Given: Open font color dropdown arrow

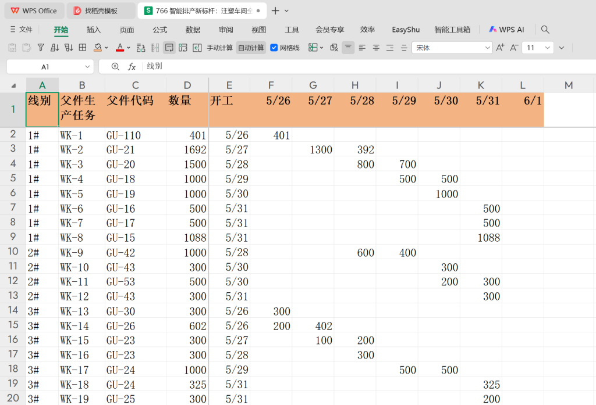Looking at the screenshot, I should tap(129, 48).
